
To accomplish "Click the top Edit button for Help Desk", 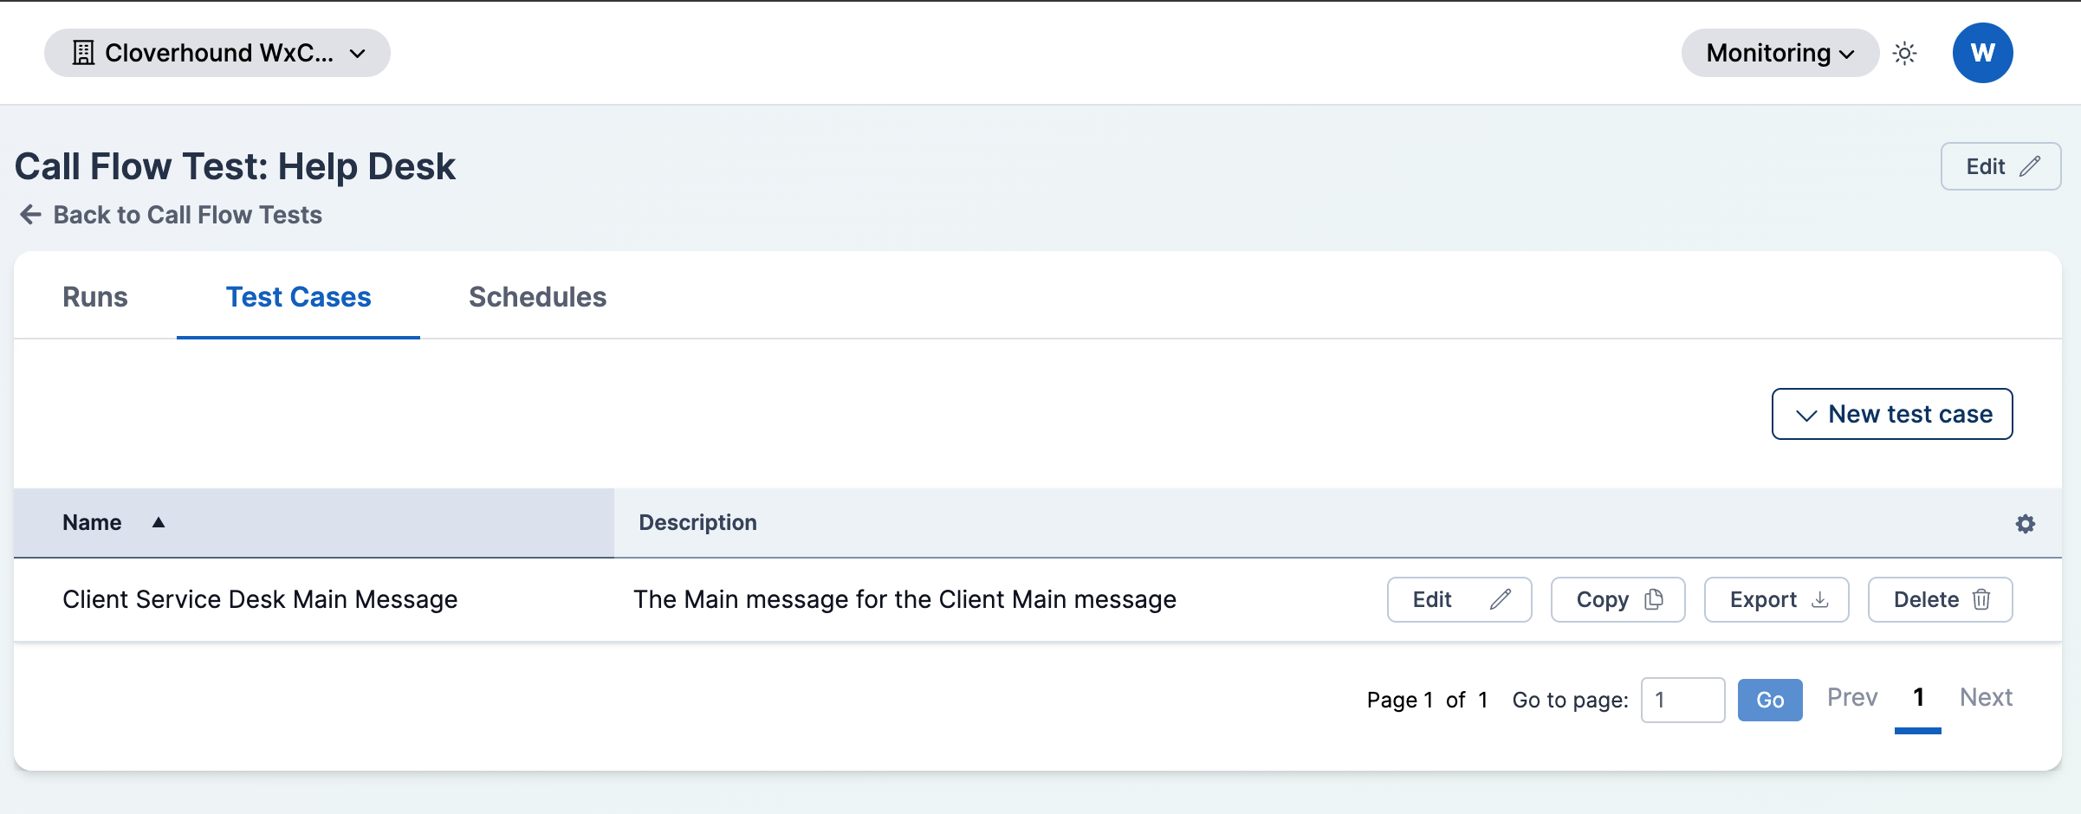I will 2000,166.
